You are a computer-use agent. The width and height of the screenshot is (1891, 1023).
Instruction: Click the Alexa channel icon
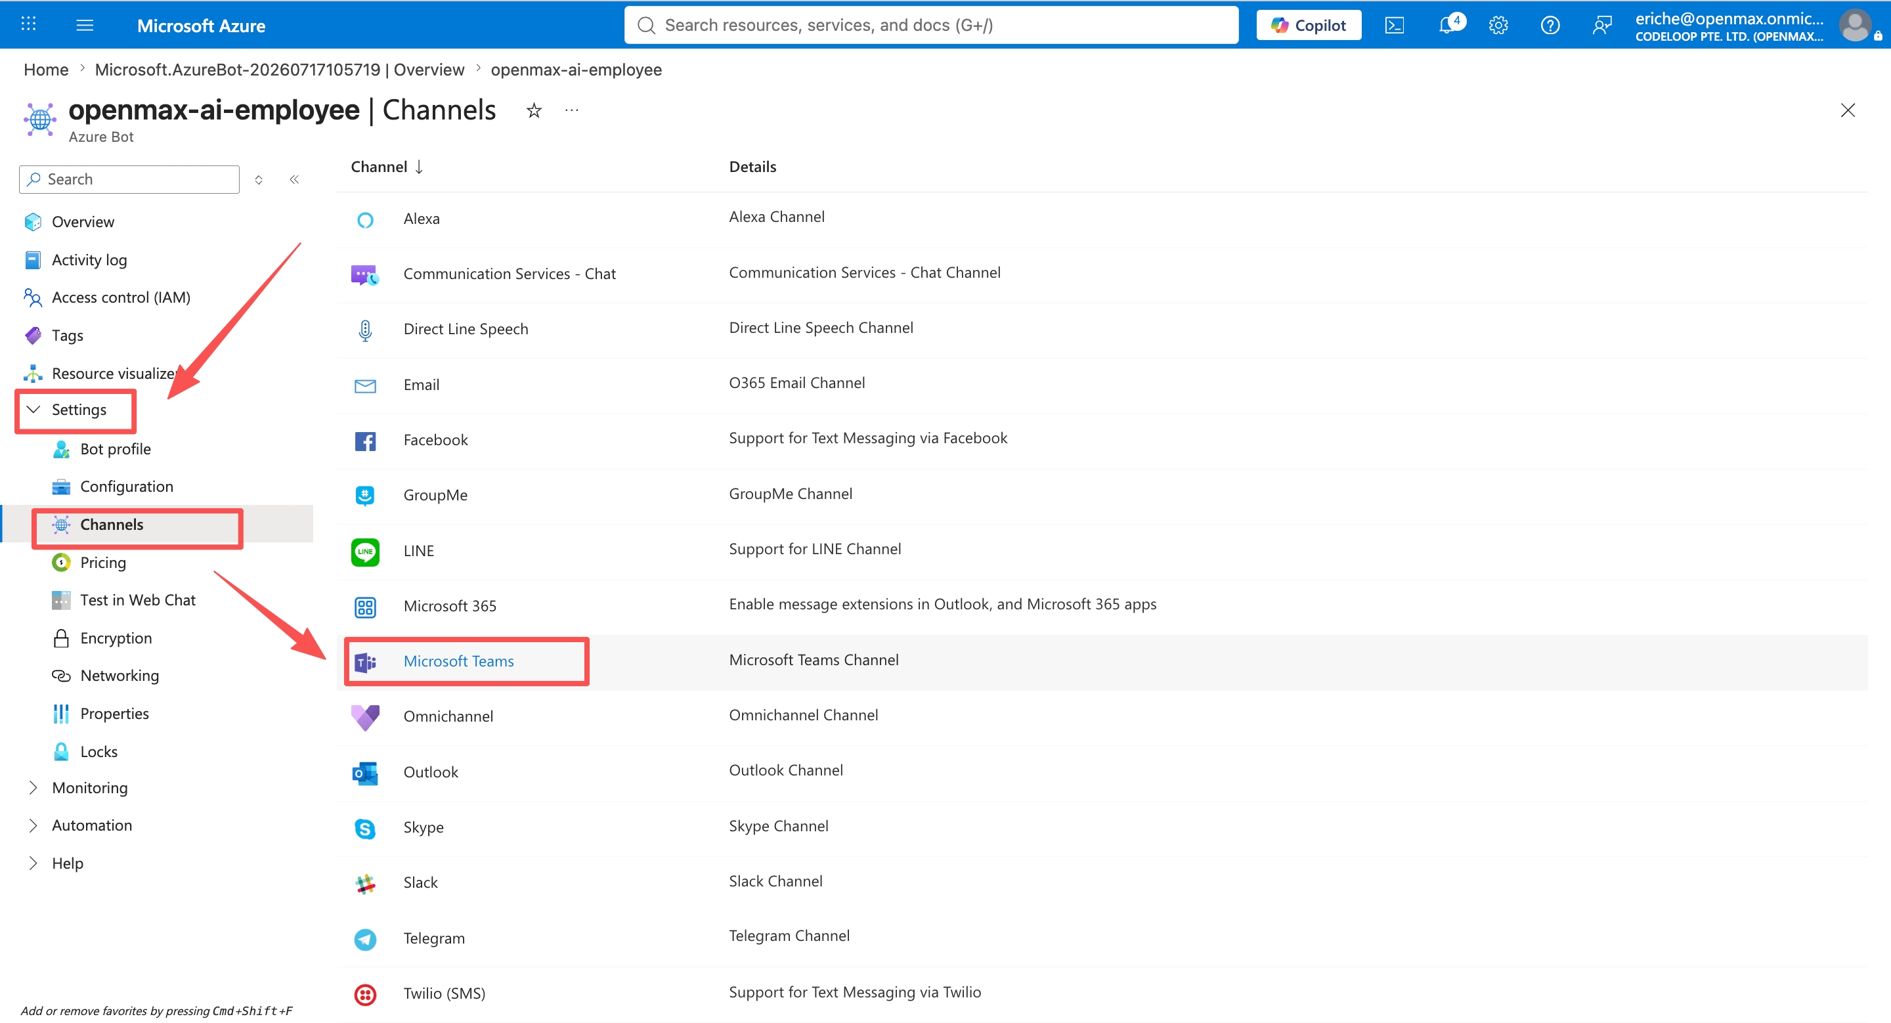tap(365, 219)
